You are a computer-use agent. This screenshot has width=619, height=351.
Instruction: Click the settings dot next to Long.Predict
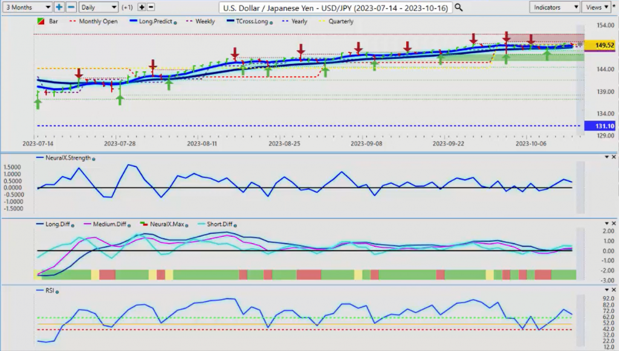(175, 23)
